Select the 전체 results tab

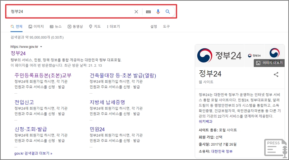(17, 27)
